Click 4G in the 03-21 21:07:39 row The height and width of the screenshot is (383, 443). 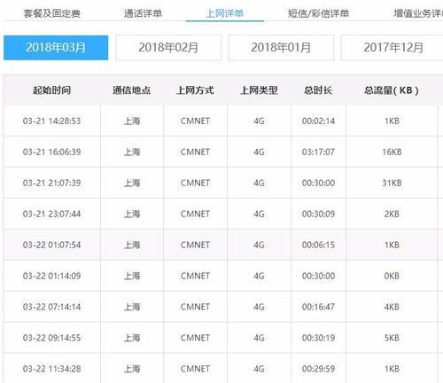259,183
